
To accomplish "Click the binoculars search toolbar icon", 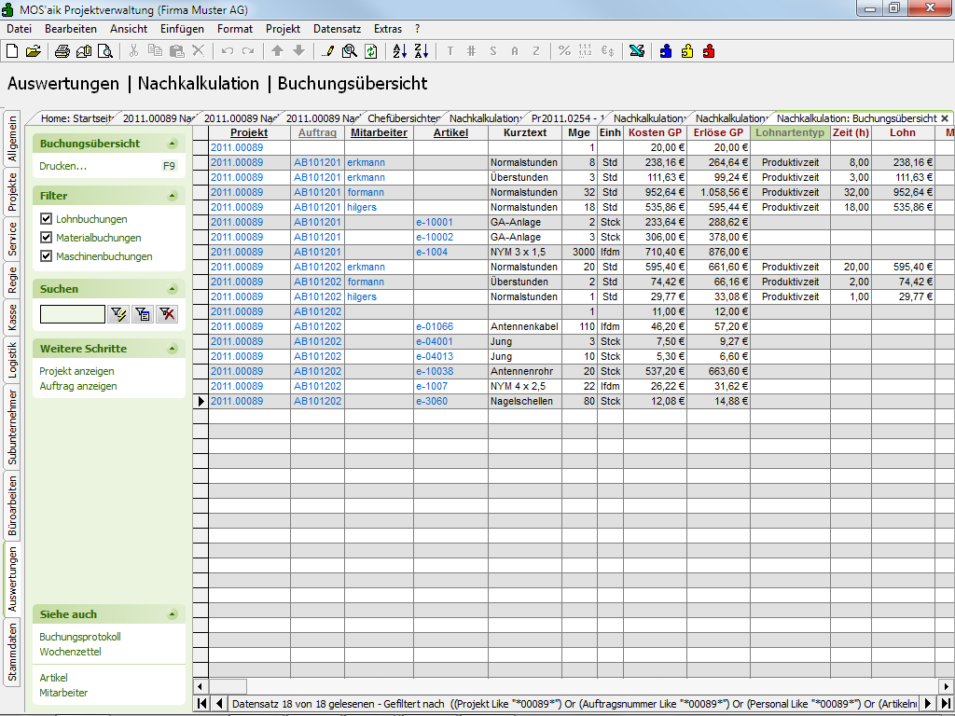I will [349, 52].
